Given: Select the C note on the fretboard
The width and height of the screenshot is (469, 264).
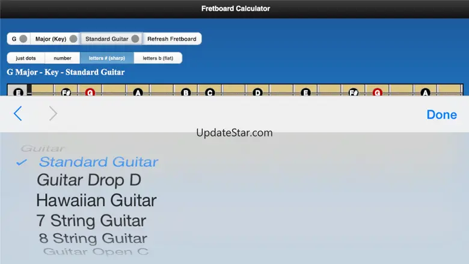Looking at the screenshot, I should (210, 92).
